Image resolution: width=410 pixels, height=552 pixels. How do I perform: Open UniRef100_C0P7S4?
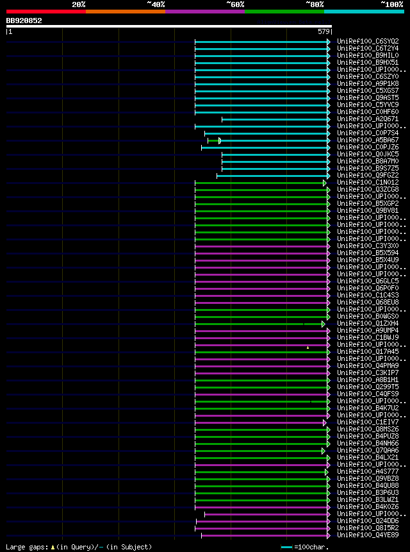[368, 133]
